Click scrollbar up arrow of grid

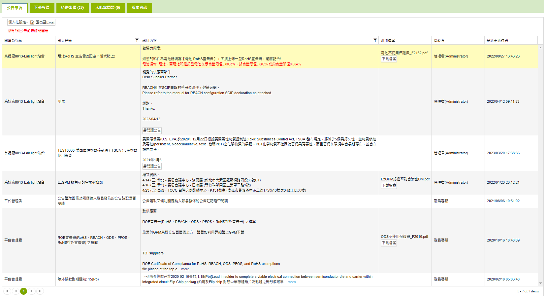coord(540,48)
